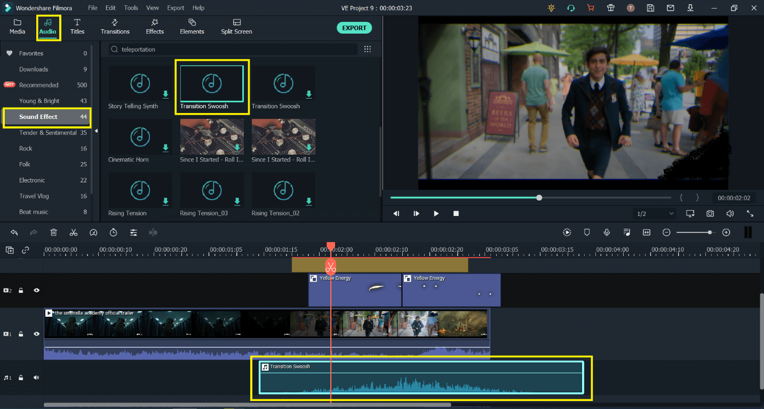Select the Rising Tension audio thumbnail

click(140, 190)
